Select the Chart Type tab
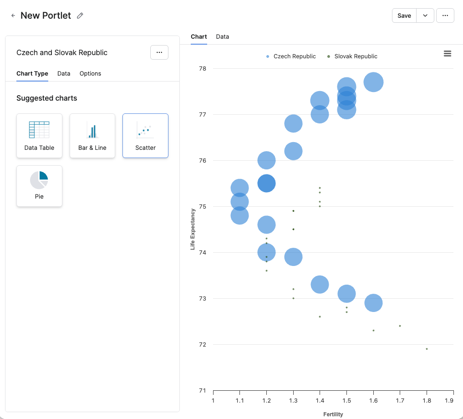This screenshot has height=419, width=463. 32,73
